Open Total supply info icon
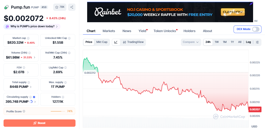This screenshot has width=265, height=129. pyautogui.click(x=29, y=82)
